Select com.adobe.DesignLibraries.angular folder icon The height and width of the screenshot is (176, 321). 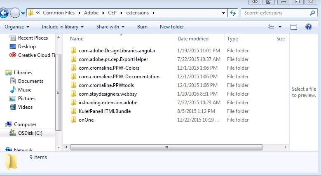tap(73, 51)
